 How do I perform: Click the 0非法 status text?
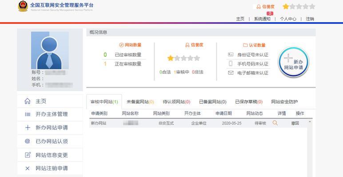click(198, 72)
